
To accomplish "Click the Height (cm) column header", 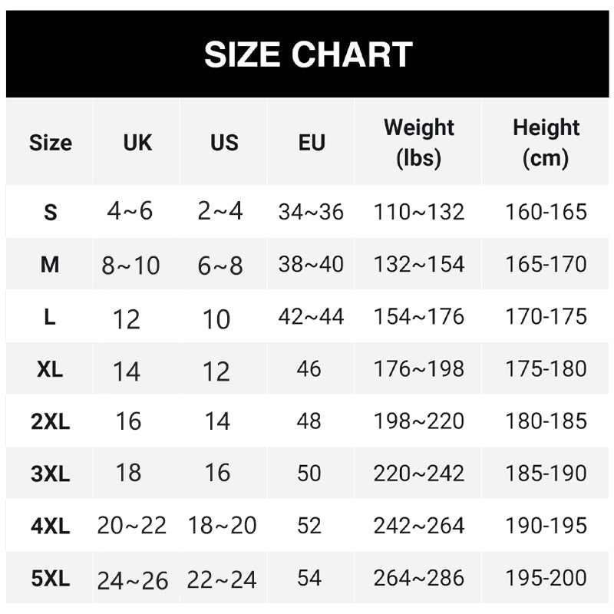I will pyautogui.click(x=546, y=143).
